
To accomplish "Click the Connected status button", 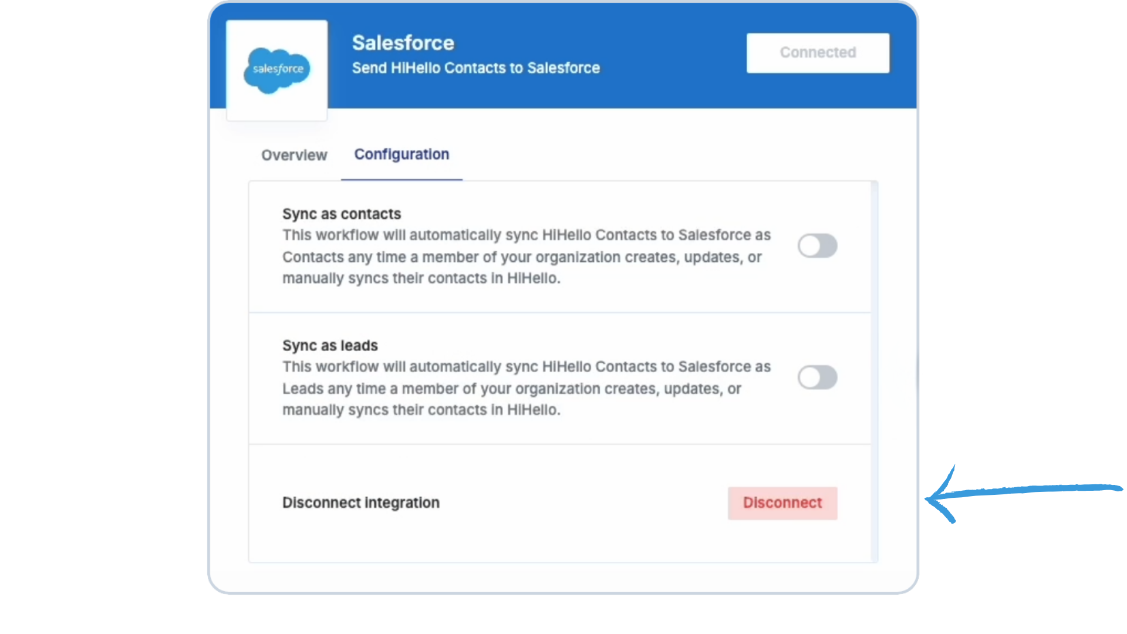I will (818, 53).
